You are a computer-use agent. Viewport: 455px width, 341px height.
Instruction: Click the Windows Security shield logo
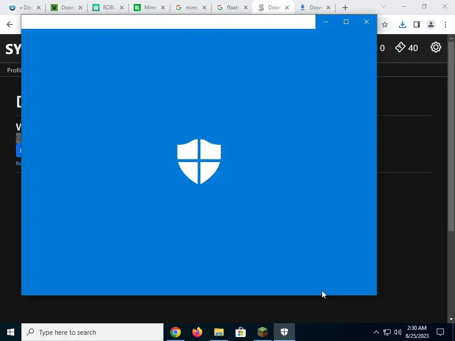pyautogui.click(x=199, y=162)
